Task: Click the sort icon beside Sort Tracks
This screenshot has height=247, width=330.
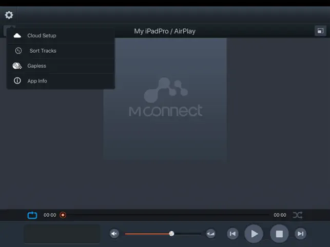Action: pos(18,51)
